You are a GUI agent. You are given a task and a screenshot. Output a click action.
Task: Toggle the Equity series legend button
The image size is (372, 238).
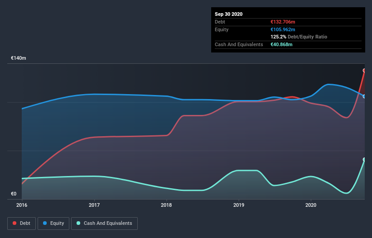coord(53,224)
